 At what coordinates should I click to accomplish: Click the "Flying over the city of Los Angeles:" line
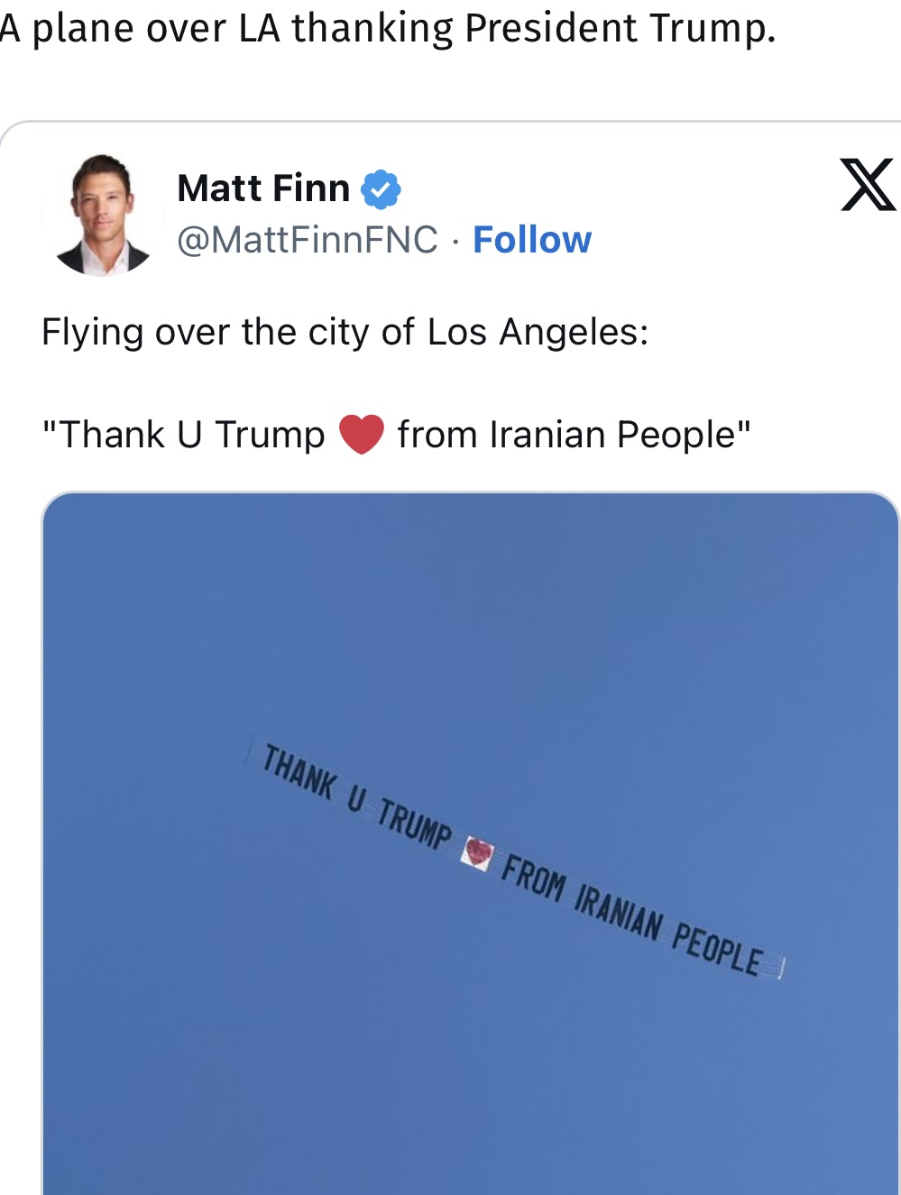point(345,333)
